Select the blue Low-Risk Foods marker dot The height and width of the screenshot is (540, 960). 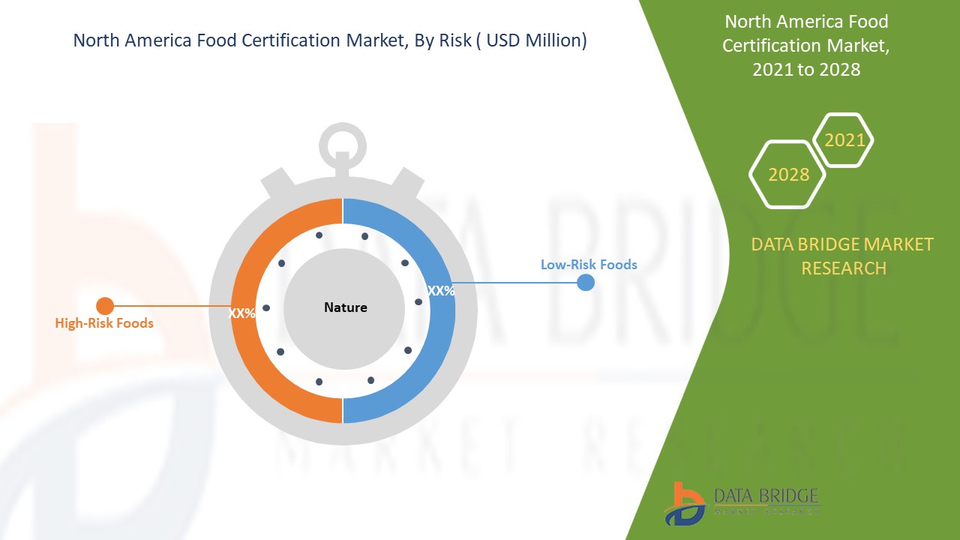coord(584,282)
